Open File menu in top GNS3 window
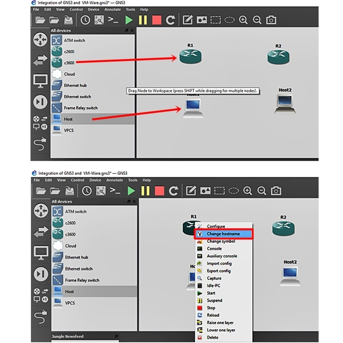Screen dimensions: 343x343 [x=36, y=10]
